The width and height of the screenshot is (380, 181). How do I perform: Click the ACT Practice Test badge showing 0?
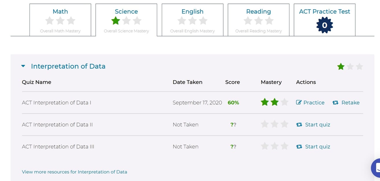pos(324,25)
